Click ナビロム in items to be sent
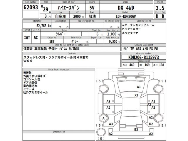Viewport: 188px width, 141px height. coord(63,49)
